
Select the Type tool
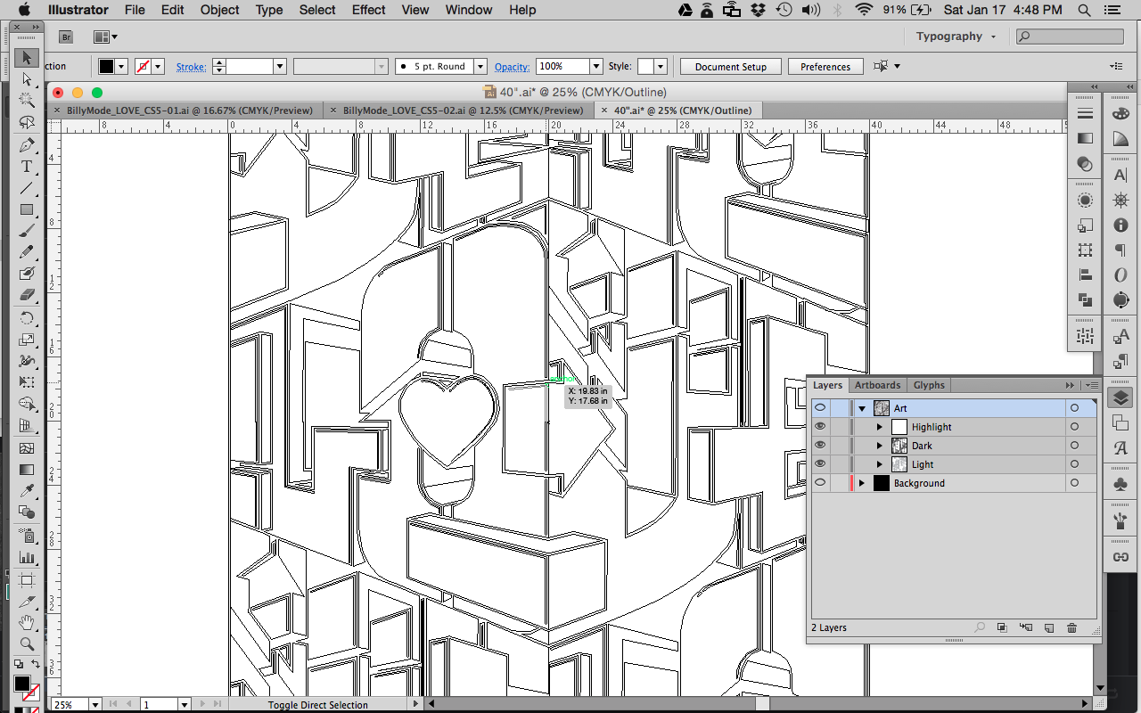[26, 167]
